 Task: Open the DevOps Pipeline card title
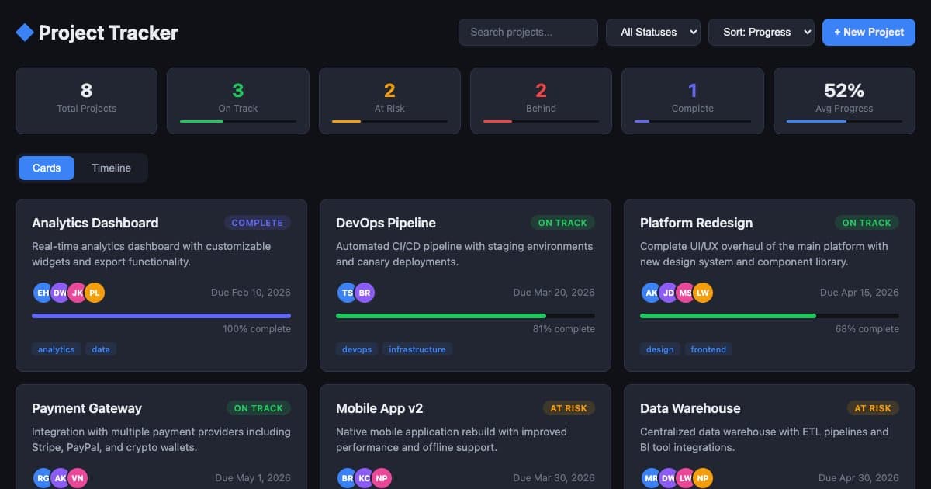point(386,223)
